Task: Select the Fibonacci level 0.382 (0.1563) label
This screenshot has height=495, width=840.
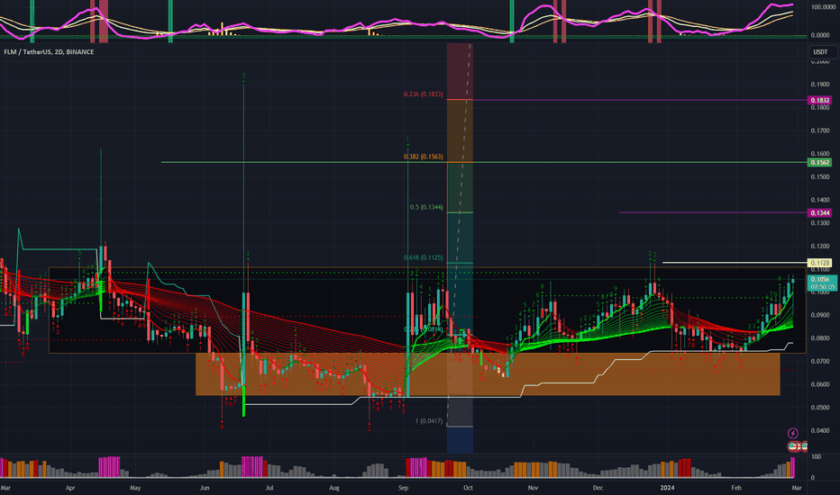Action: coord(424,157)
